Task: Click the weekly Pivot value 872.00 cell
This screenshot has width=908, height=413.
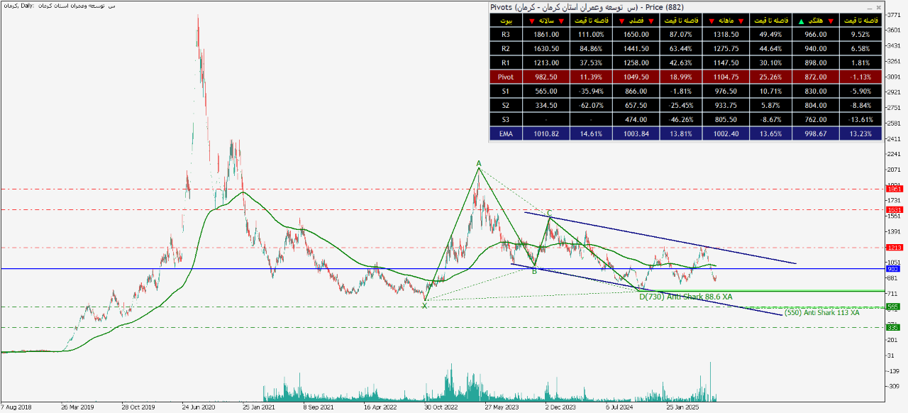Action: point(816,77)
